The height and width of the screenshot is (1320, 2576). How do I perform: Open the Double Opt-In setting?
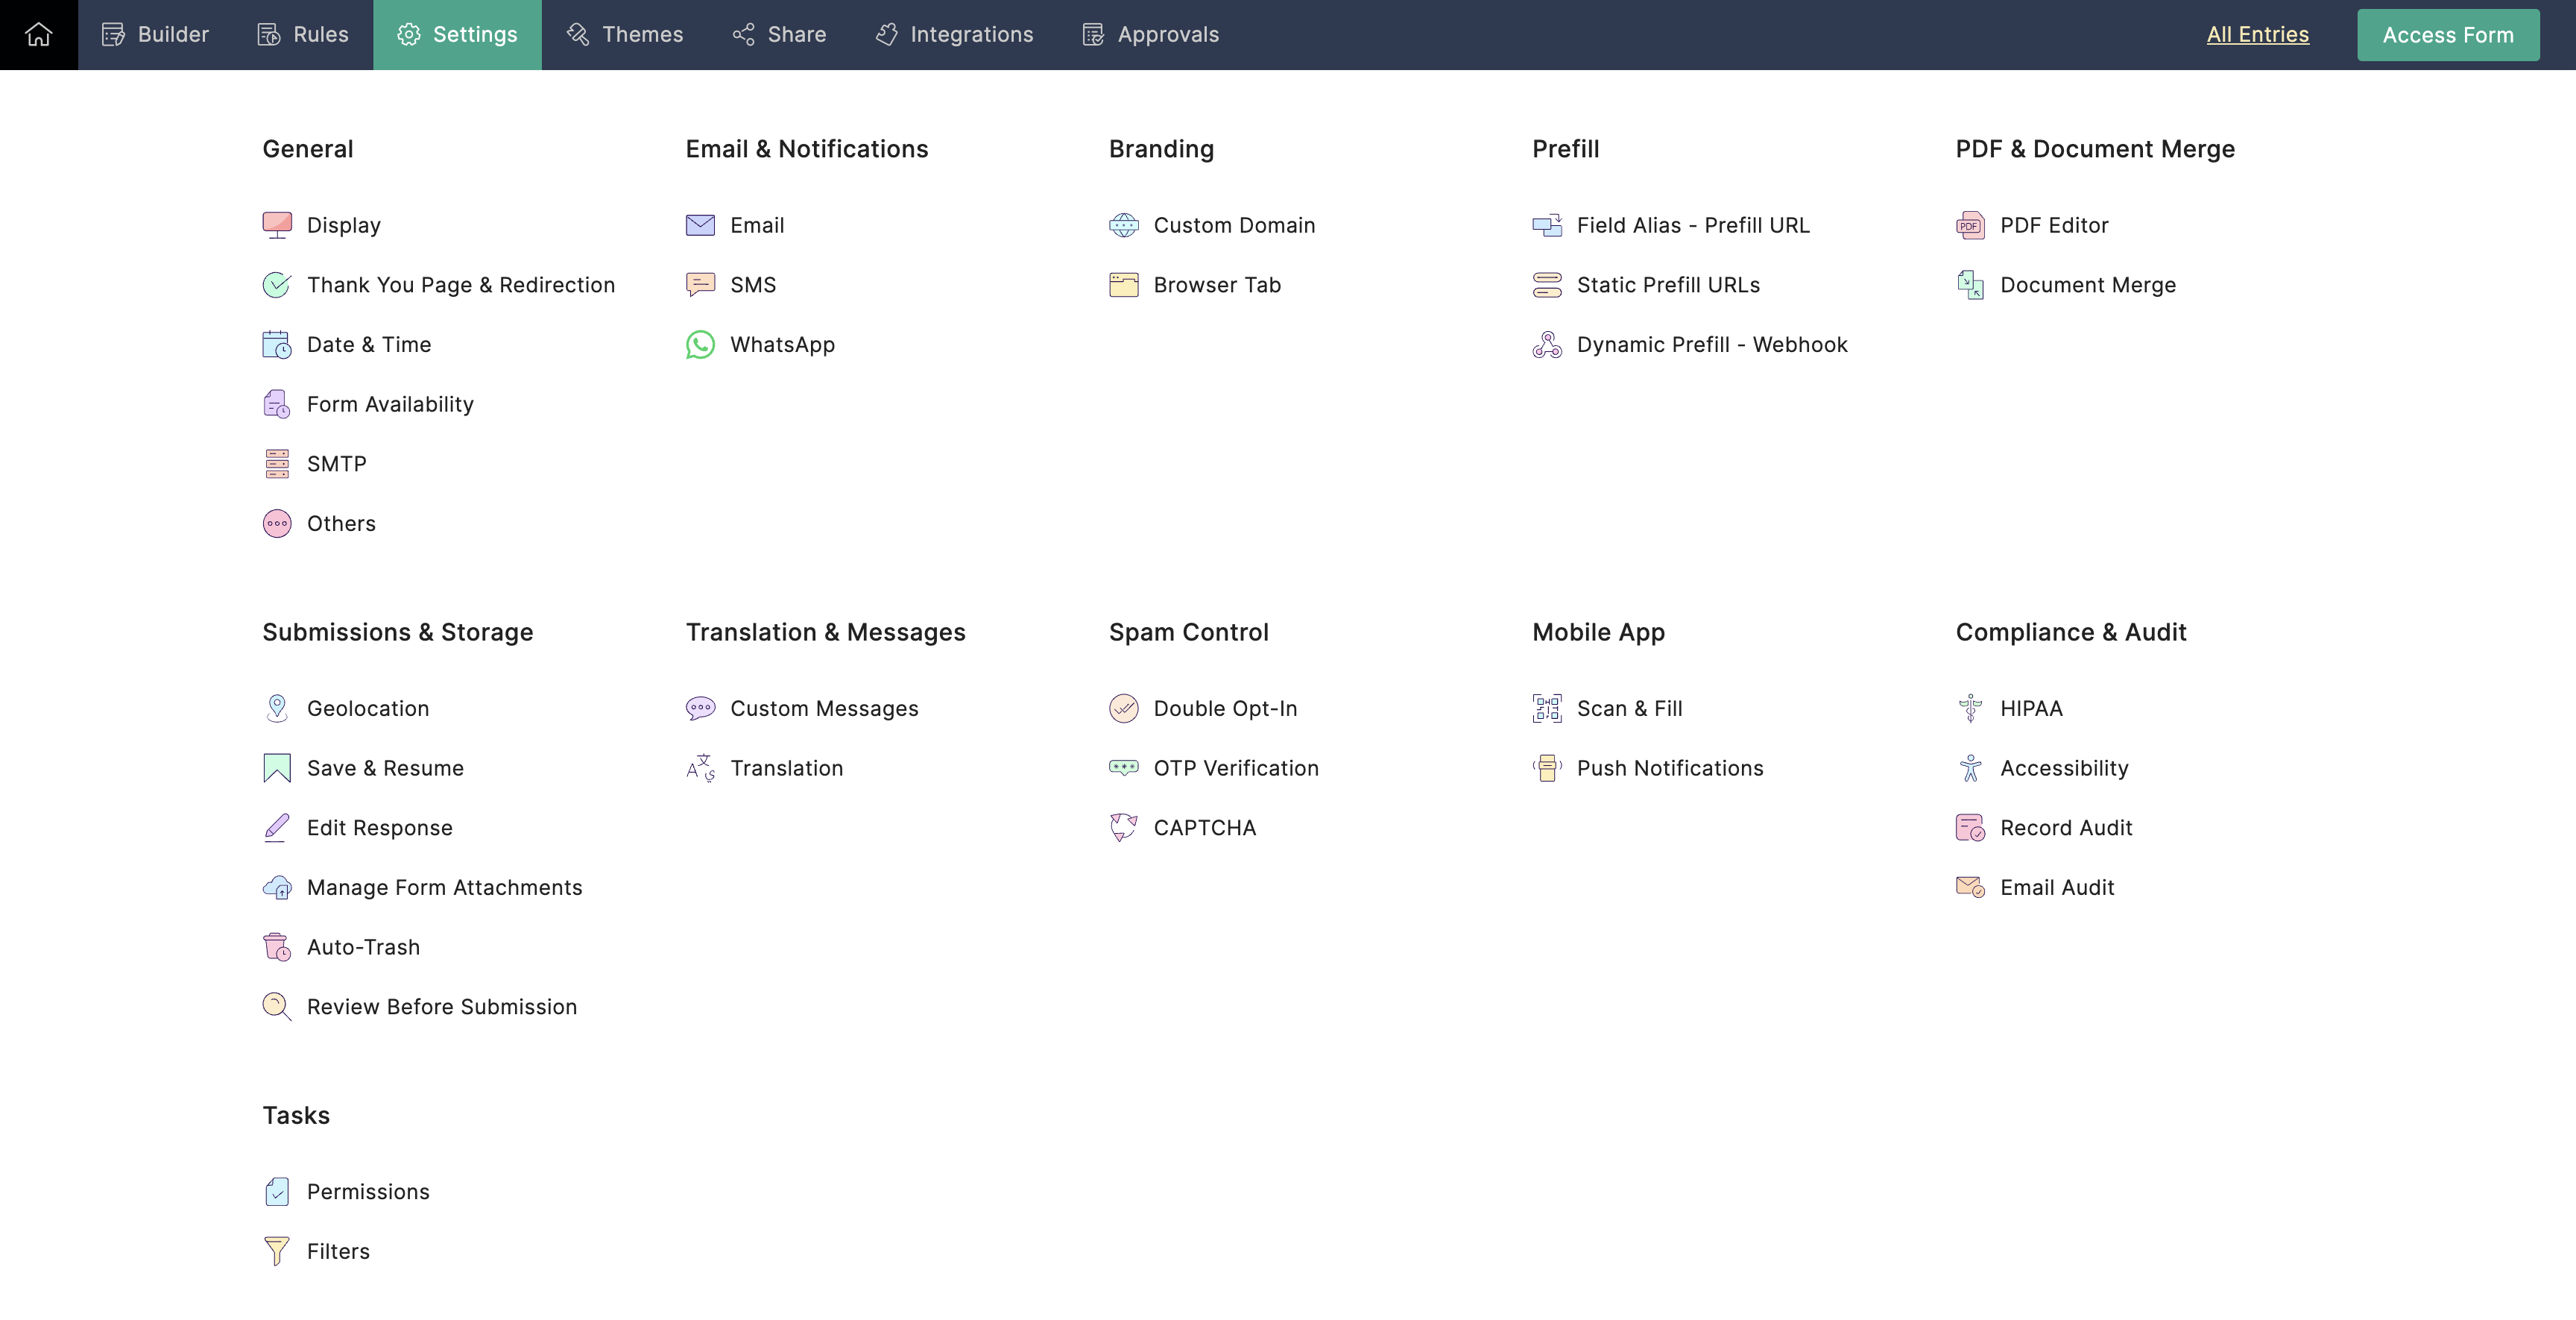1224,708
